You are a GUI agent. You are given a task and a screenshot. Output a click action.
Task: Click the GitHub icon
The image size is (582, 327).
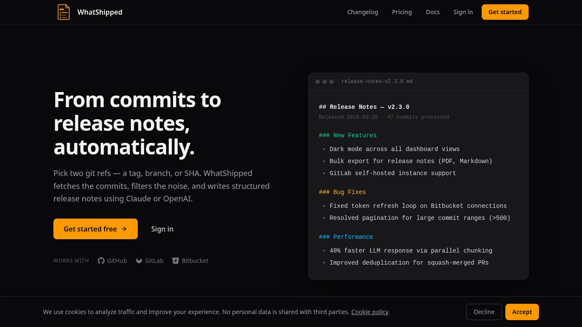click(101, 261)
